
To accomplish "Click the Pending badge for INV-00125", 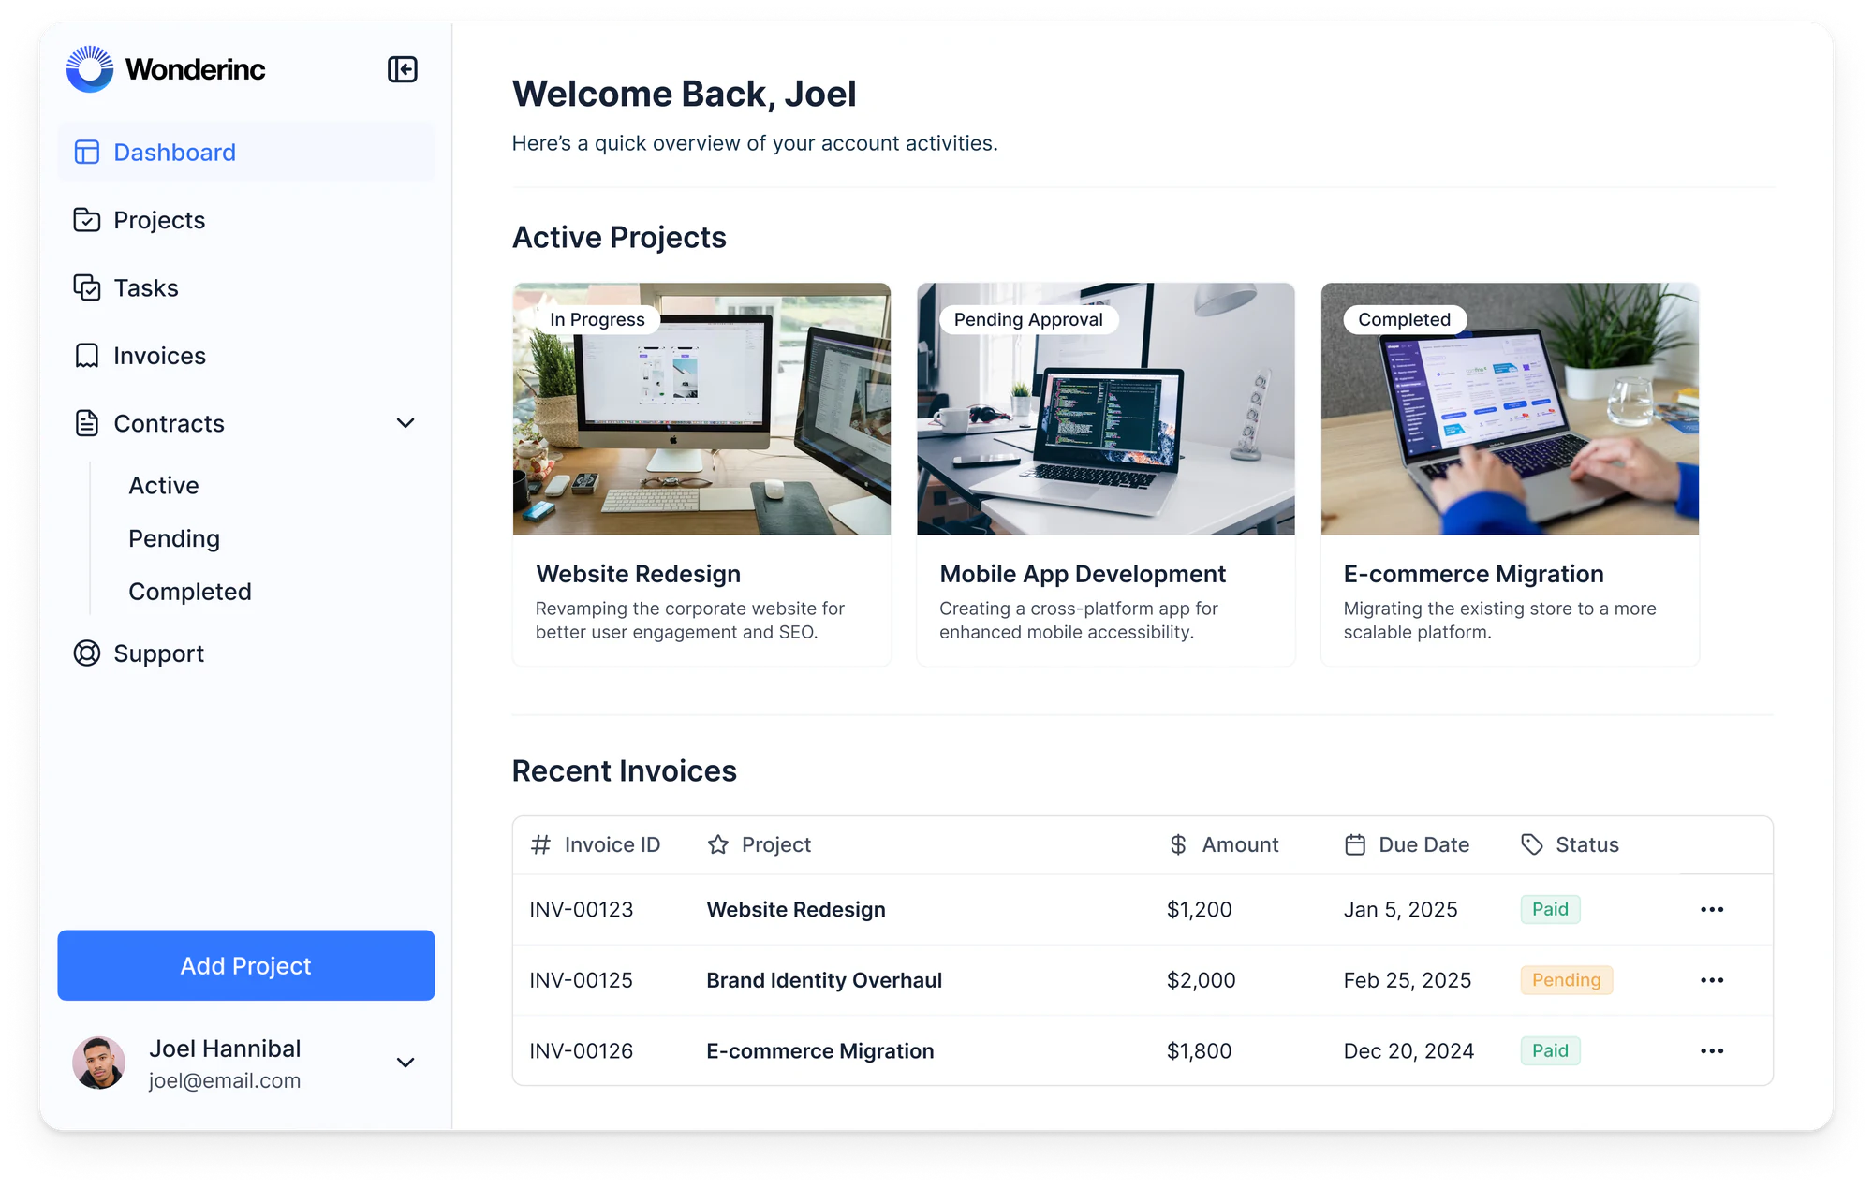I will tap(1567, 980).
